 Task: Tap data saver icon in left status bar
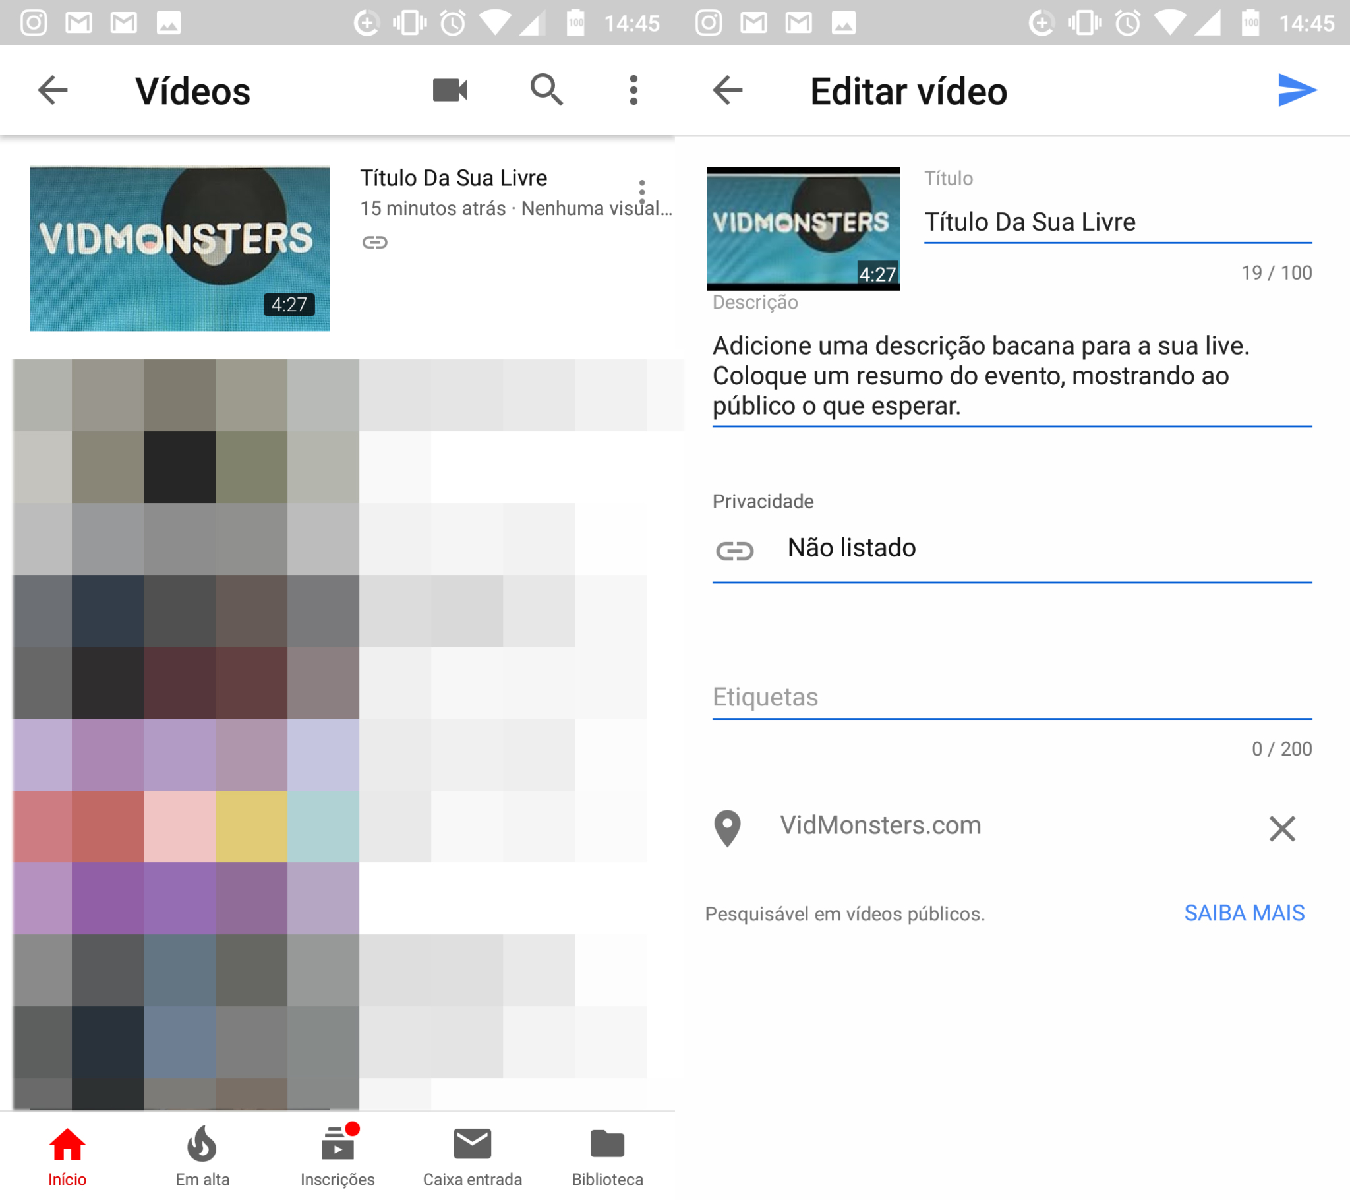(x=366, y=23)
